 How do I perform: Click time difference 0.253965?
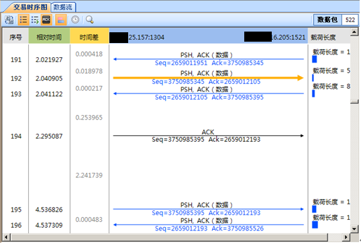pos(89,118)
